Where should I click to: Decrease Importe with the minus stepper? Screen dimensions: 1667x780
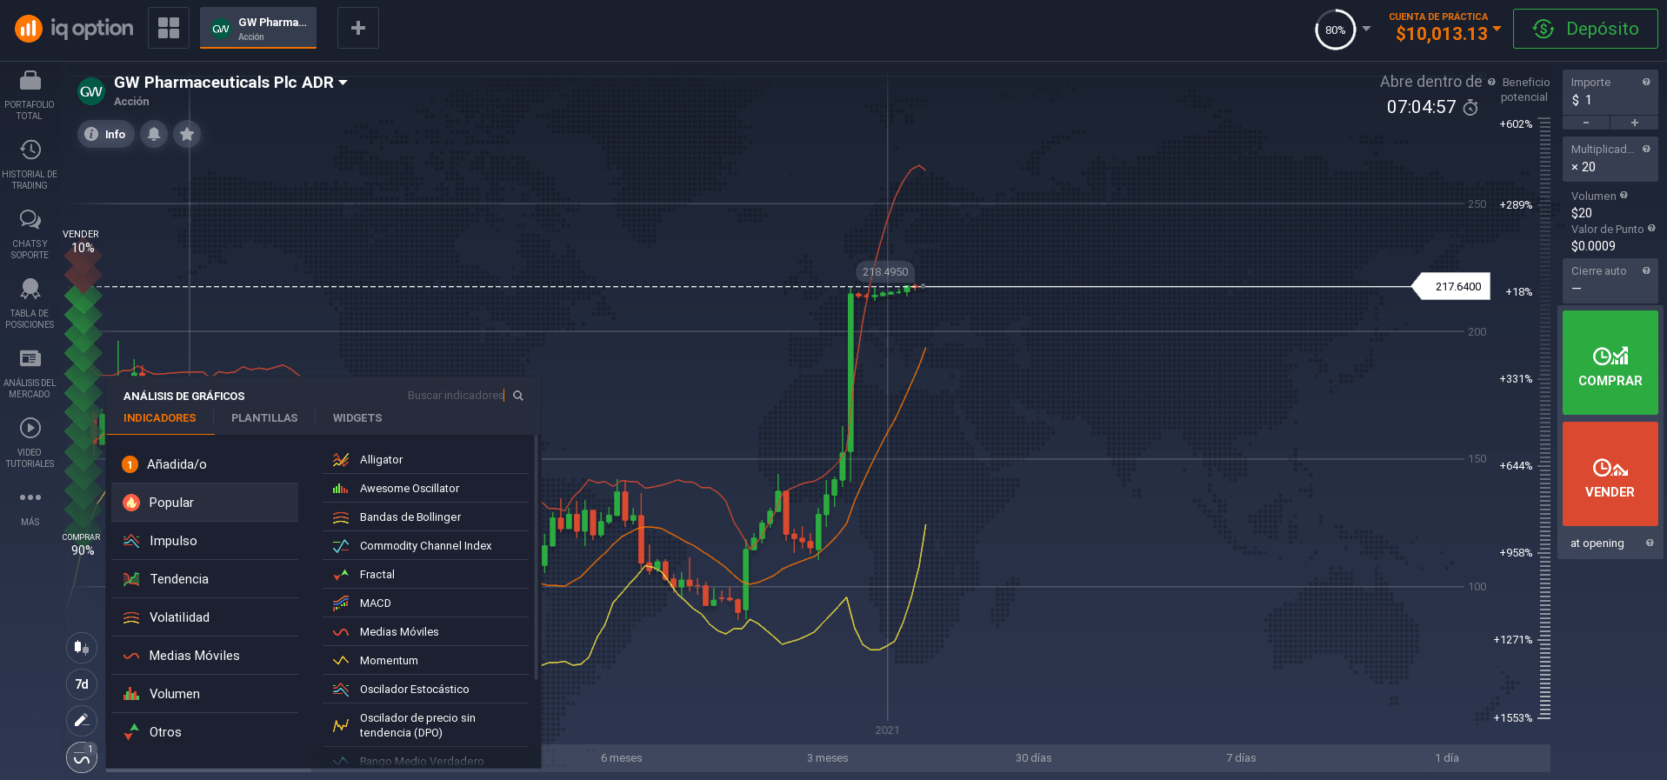1586,123
